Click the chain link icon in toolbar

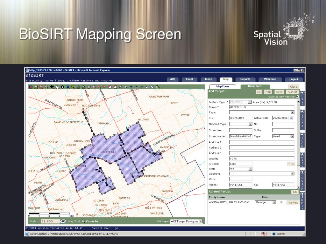[x=158, y=87]
